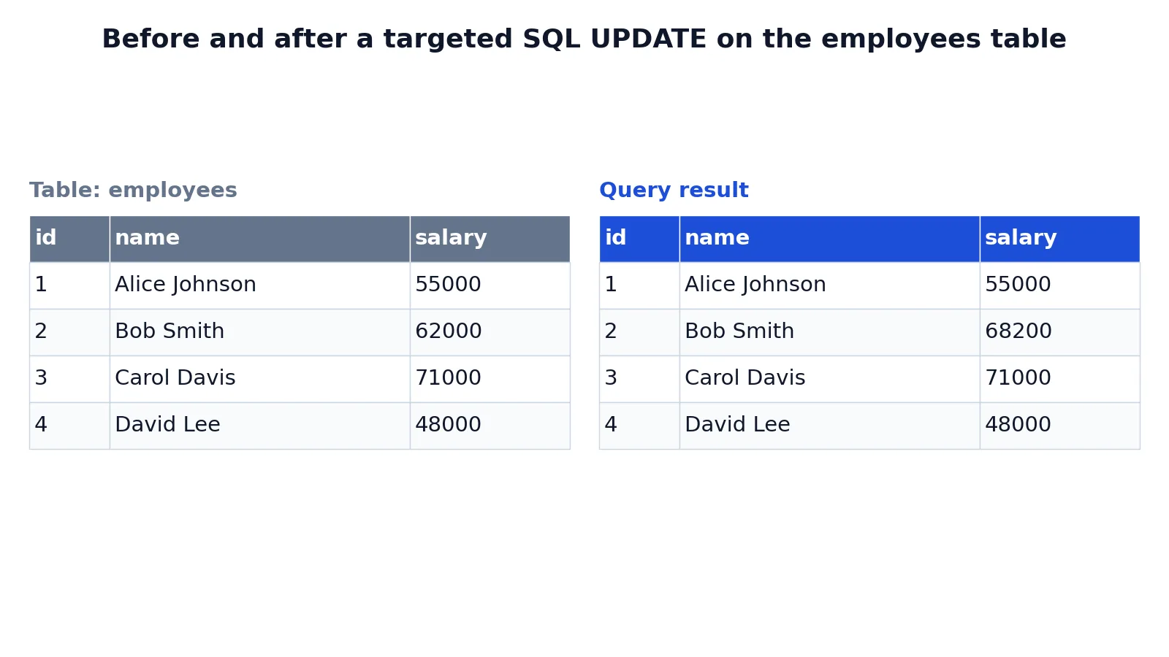Click salary 48000 in the Query result table
The height and width of the screenshot is (657, 1169).
coord(1059,426)
